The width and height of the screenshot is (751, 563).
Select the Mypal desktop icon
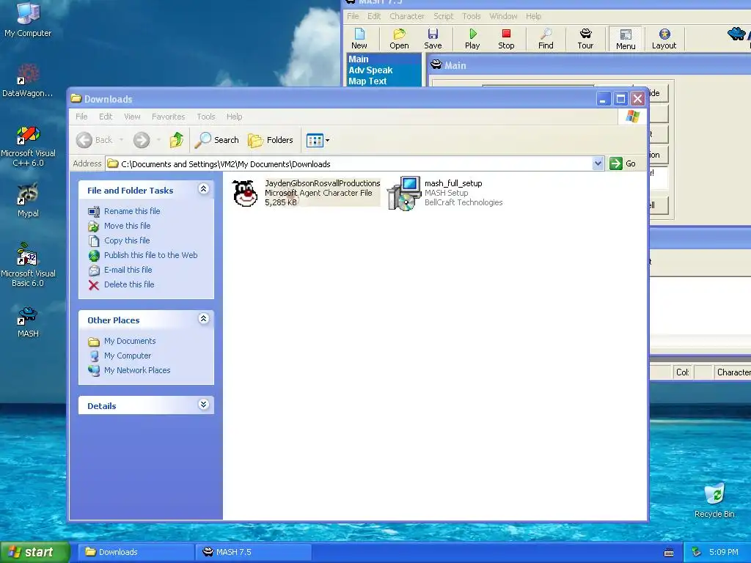point(28,201)
